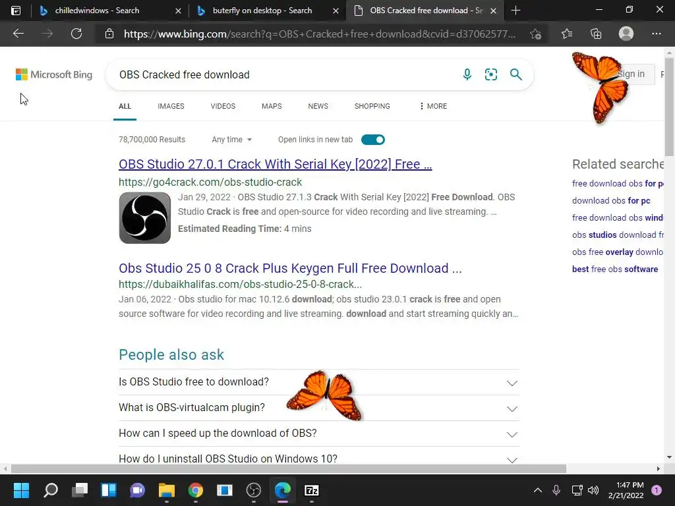This screenshot has width=675, height=506.
Task: Switch to buterfly on desktop browser tab
Action: coord(268,11)
